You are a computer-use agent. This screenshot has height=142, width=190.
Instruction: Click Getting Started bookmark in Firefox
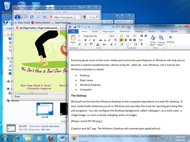point(41,23)
